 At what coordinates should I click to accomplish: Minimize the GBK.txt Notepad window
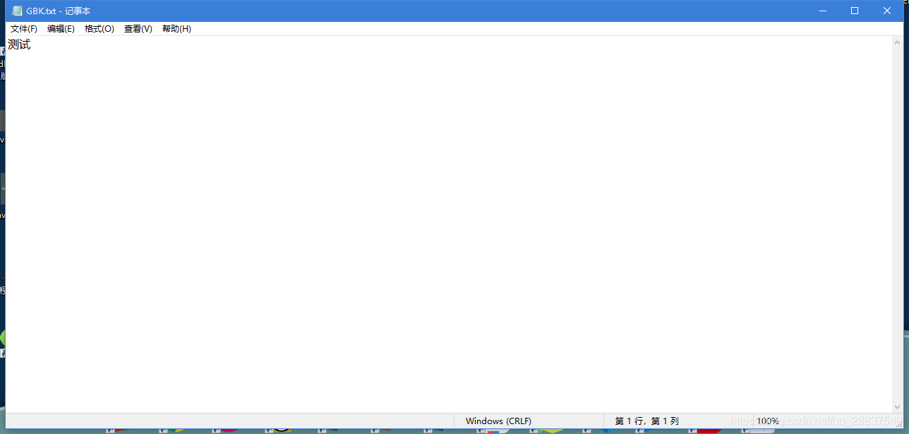pos(822,11)
